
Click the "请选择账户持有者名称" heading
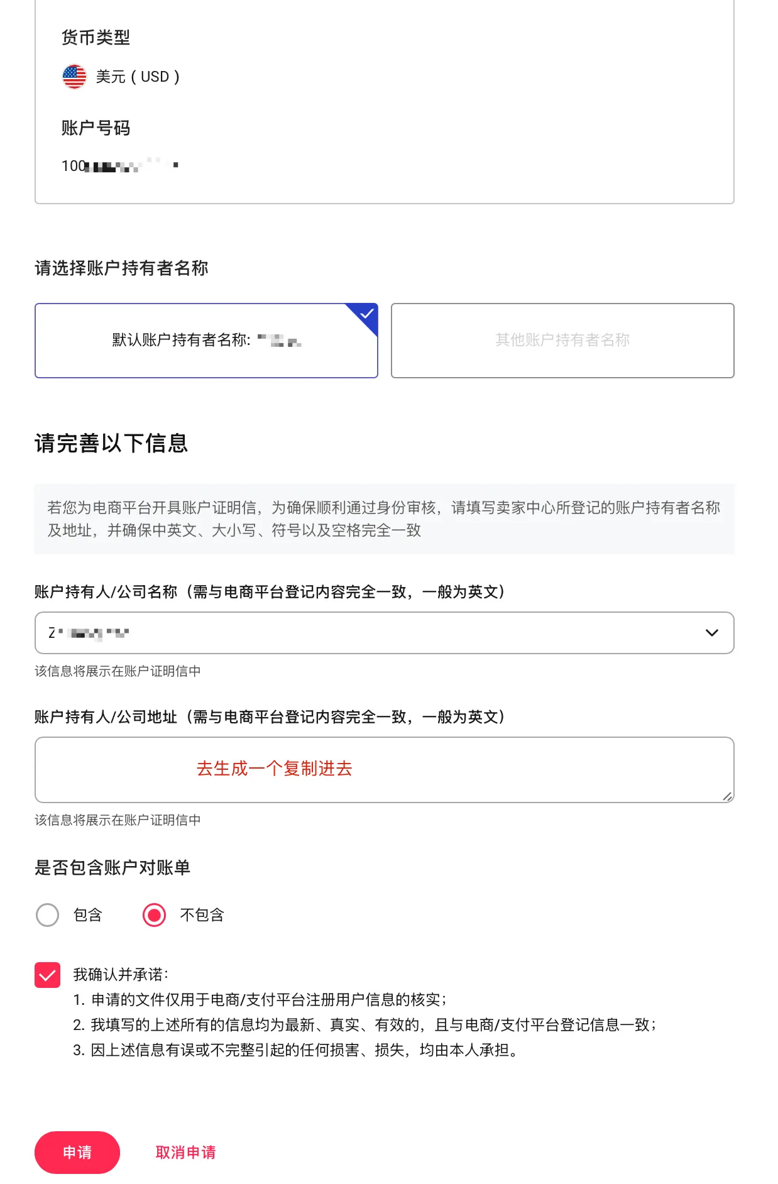click(x=121, y=268)
